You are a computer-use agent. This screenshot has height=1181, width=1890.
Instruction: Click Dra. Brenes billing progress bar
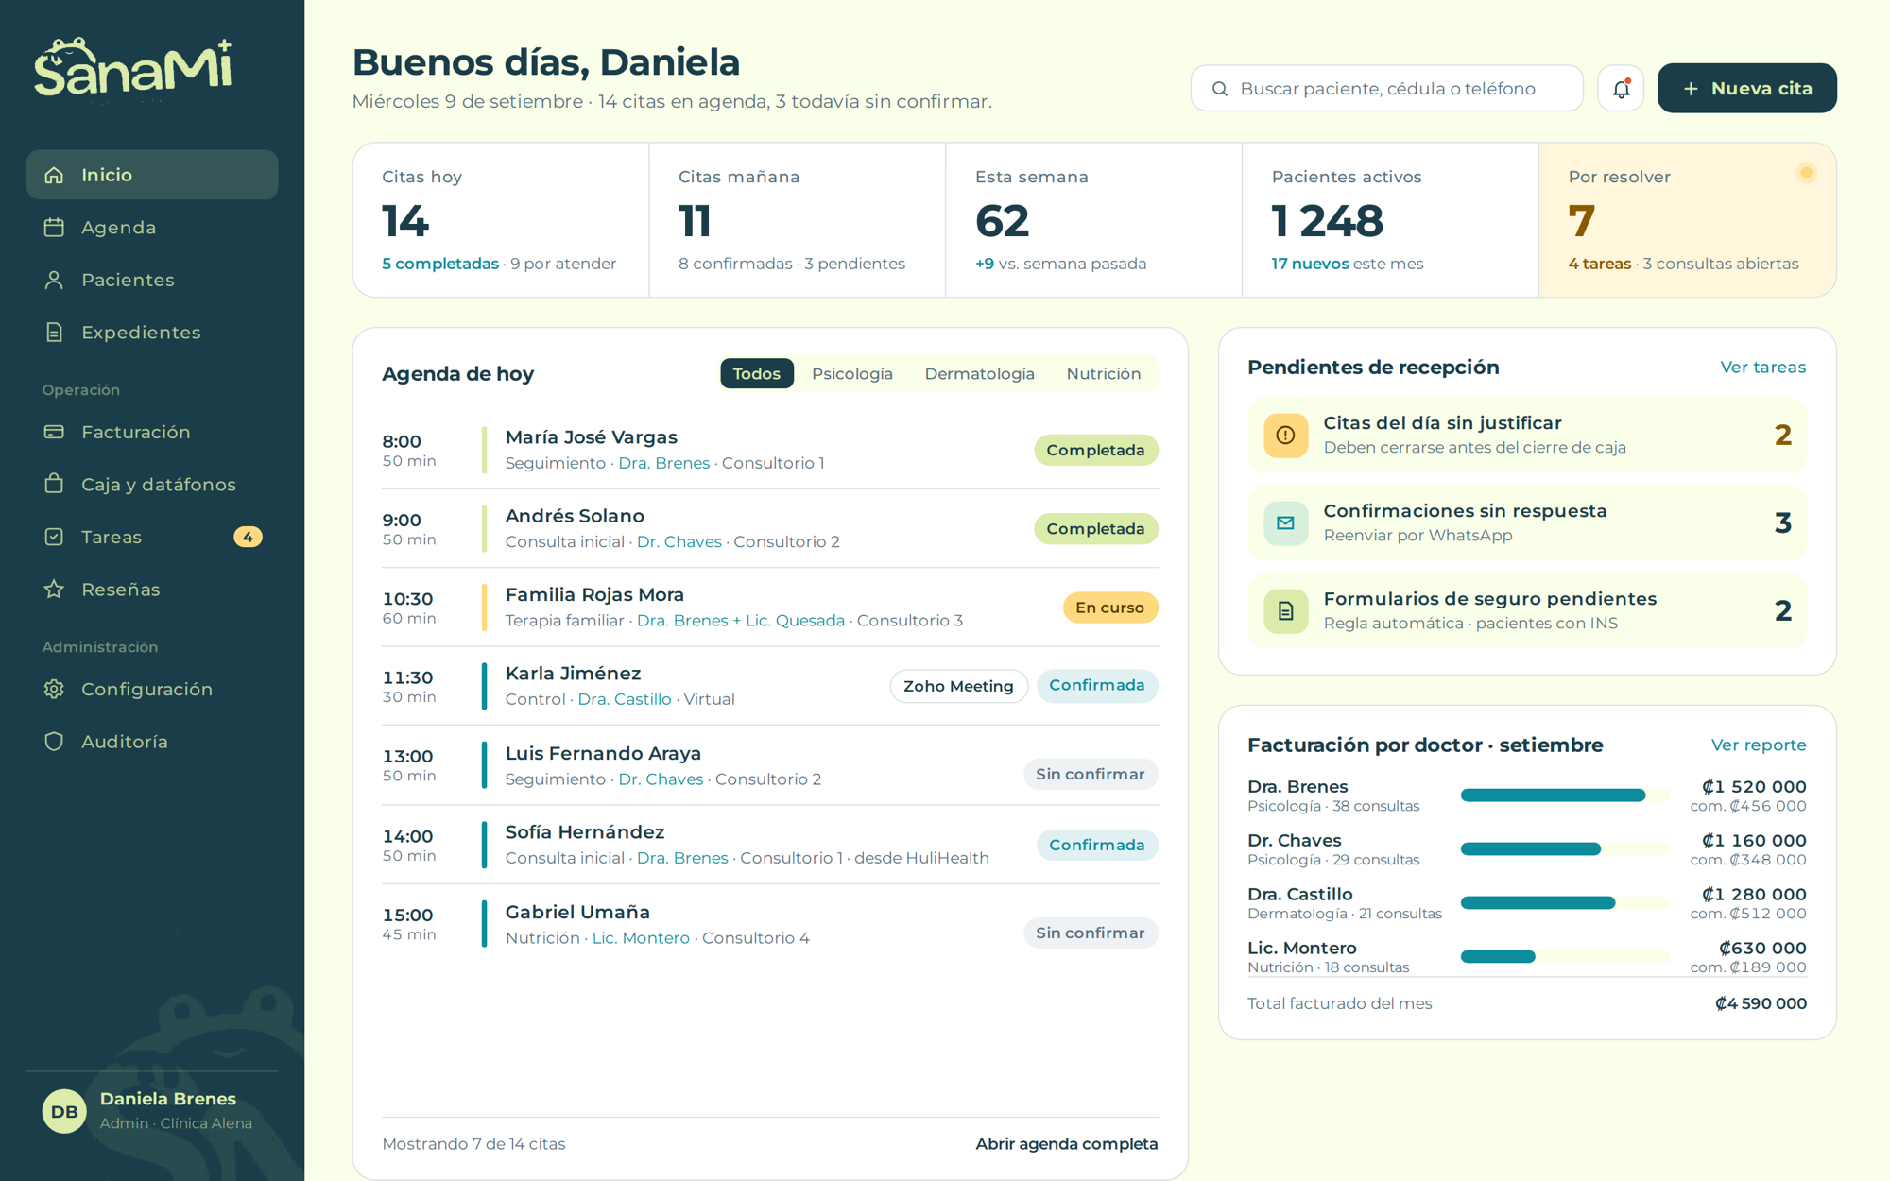1565,796
